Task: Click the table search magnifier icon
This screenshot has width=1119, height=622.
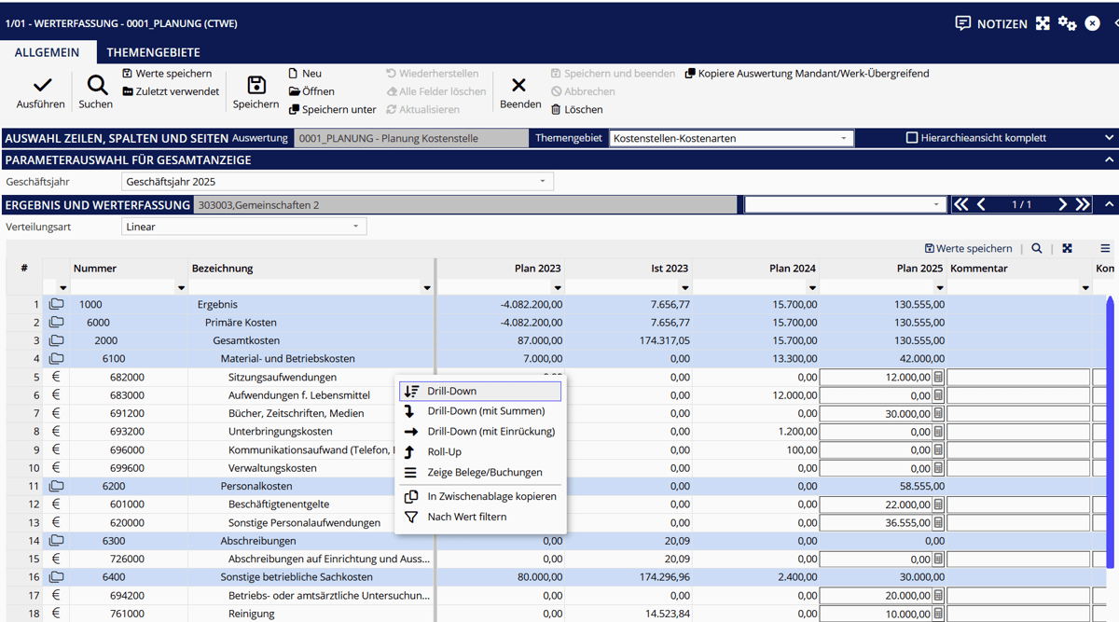Action: click(x=1037, y=248)
